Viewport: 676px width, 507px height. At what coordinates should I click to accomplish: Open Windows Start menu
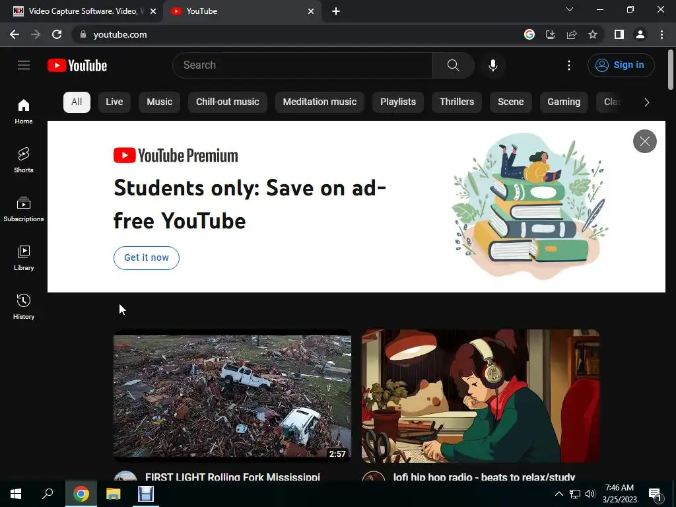pyautogui.click(x=16, y=494)
